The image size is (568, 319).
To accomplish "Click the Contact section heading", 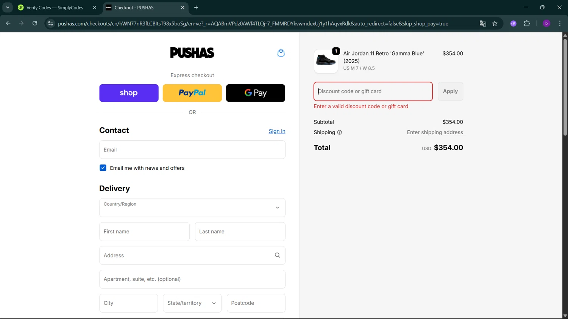I will pyautogui.click(x=114, y=130).
